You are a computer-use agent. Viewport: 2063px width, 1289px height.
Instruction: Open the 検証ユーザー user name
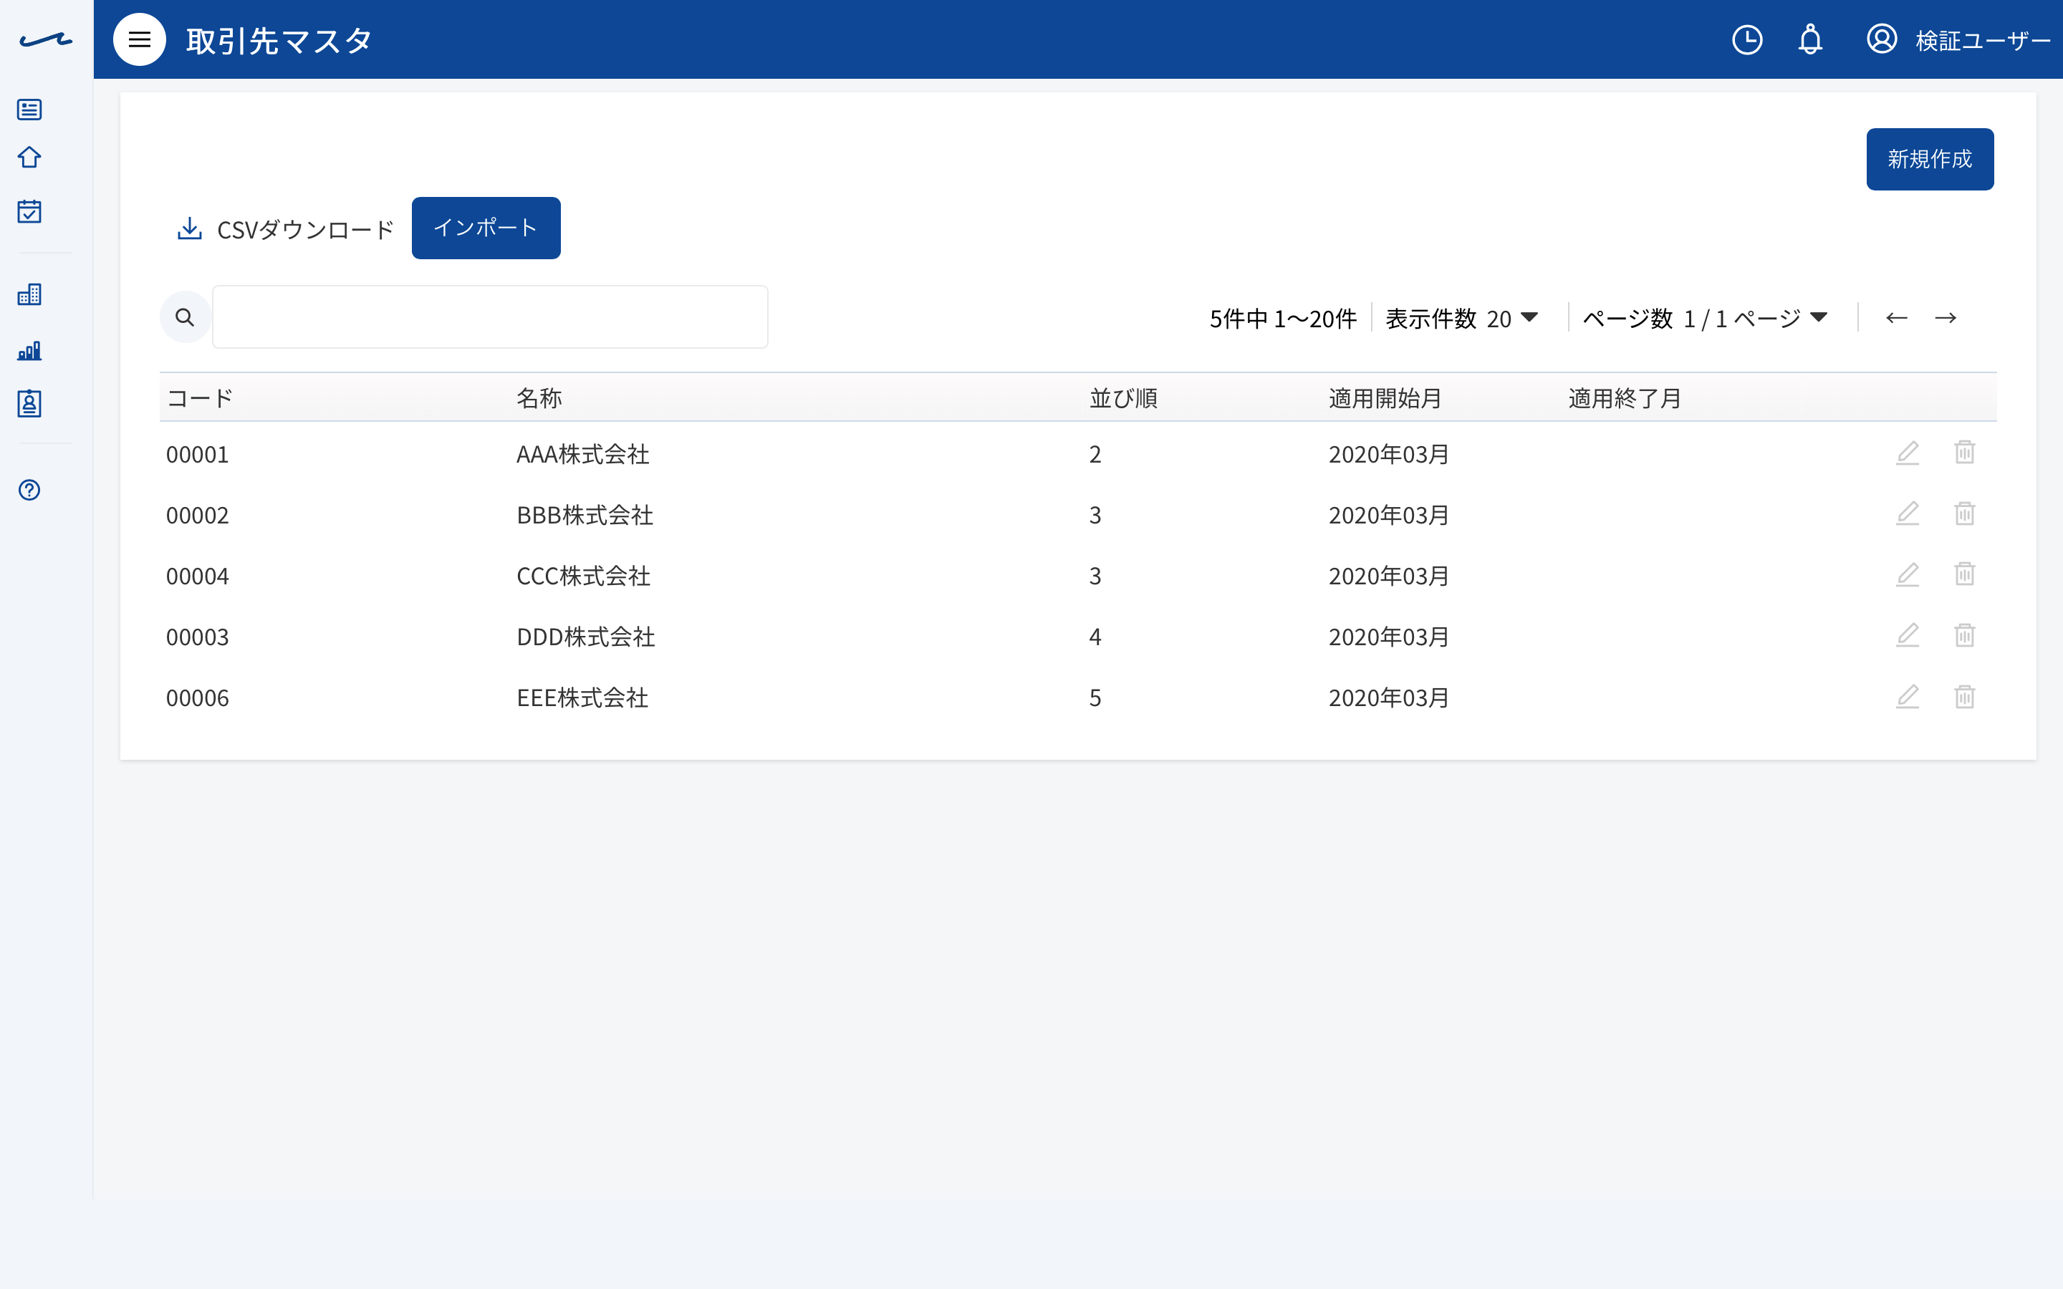click(x=1983, y=40)
